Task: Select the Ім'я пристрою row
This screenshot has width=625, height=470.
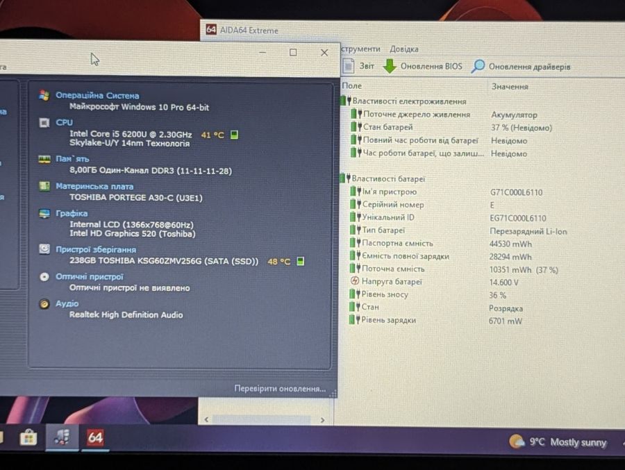Action: [x=446, y=192]
